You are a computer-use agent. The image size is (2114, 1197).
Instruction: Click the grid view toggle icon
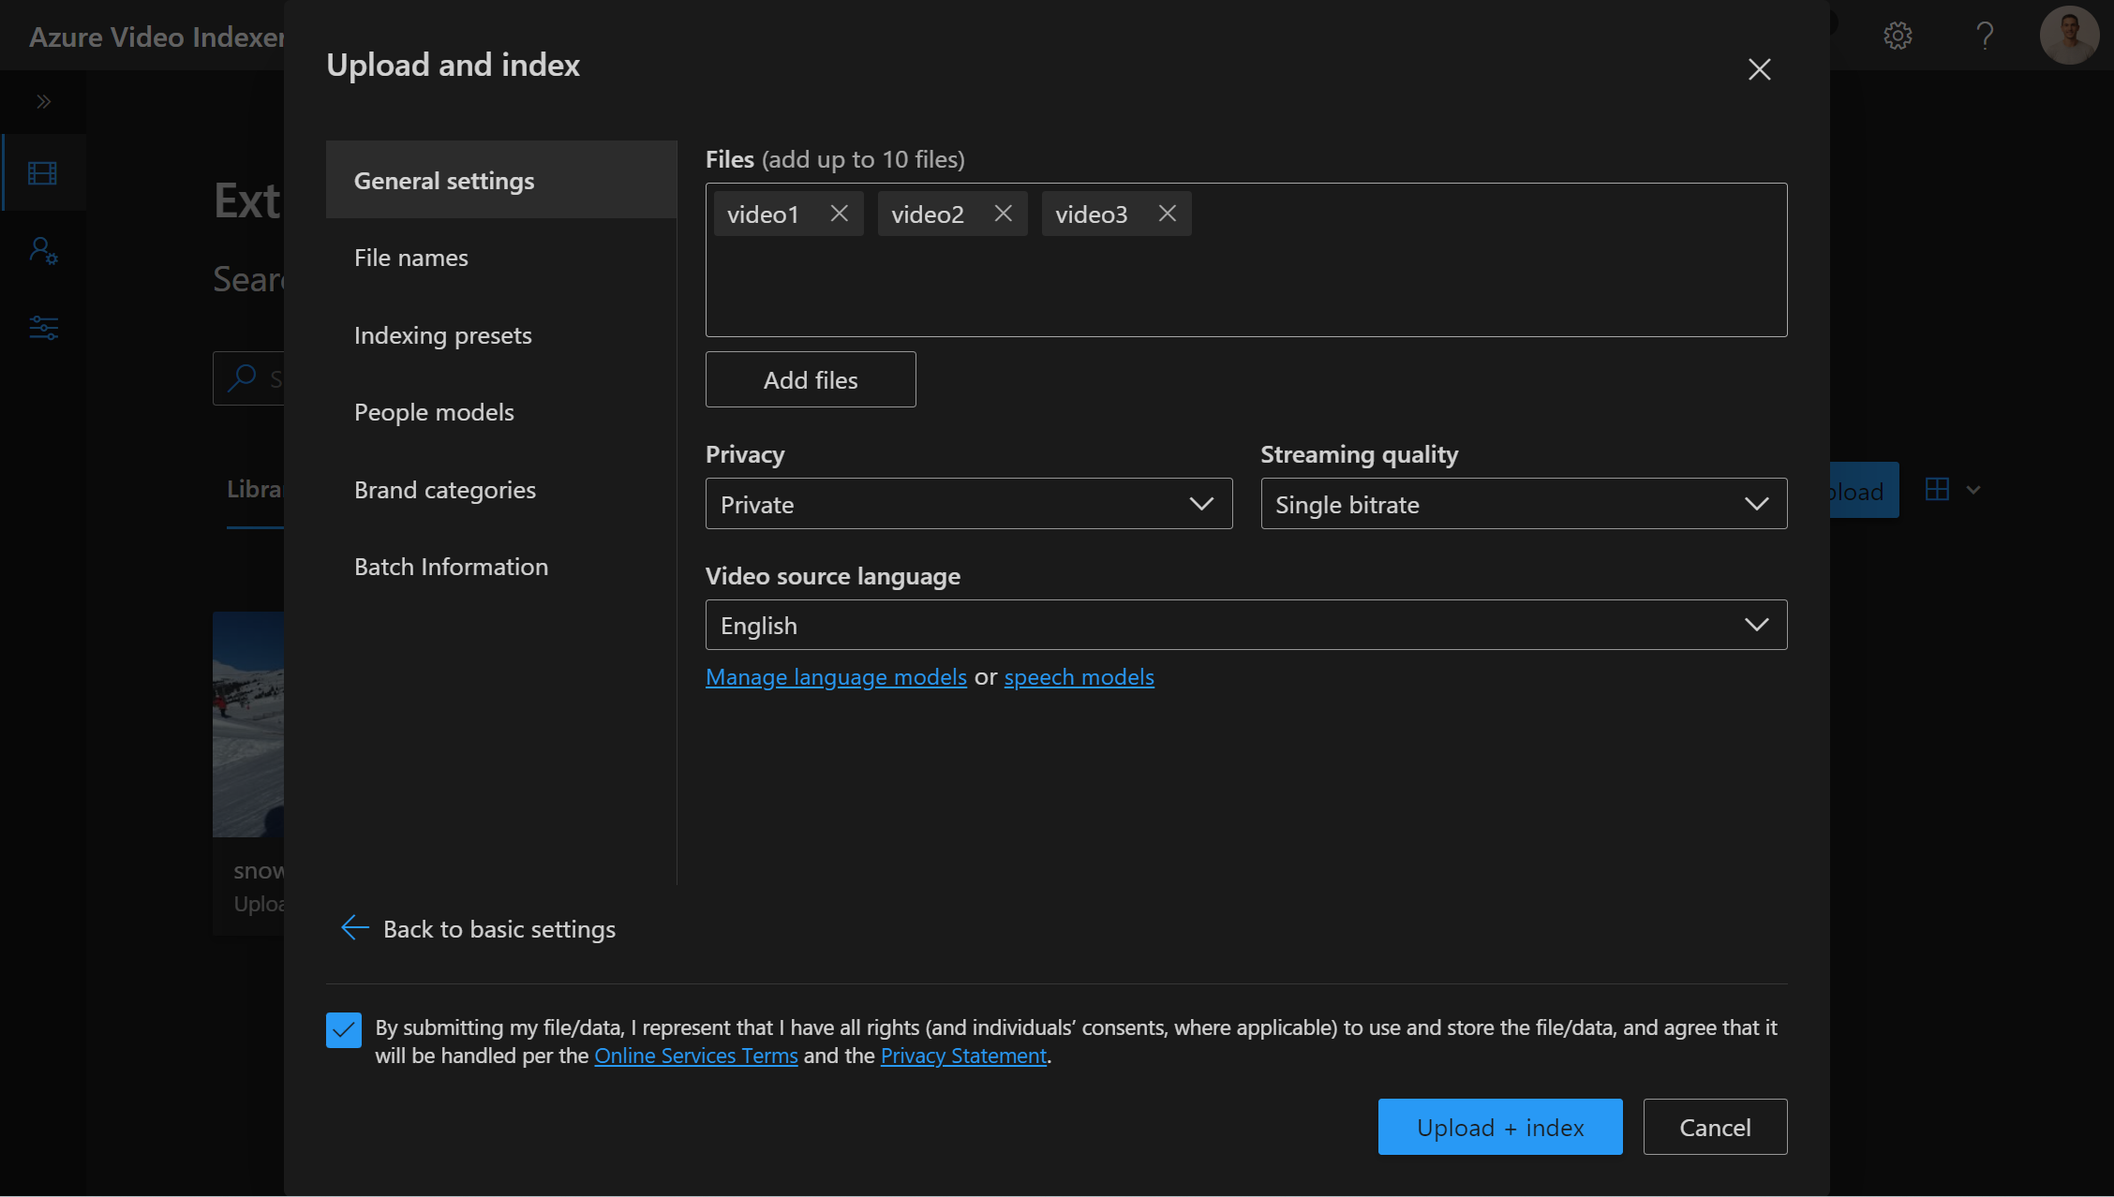click(x=1937, y=489)
